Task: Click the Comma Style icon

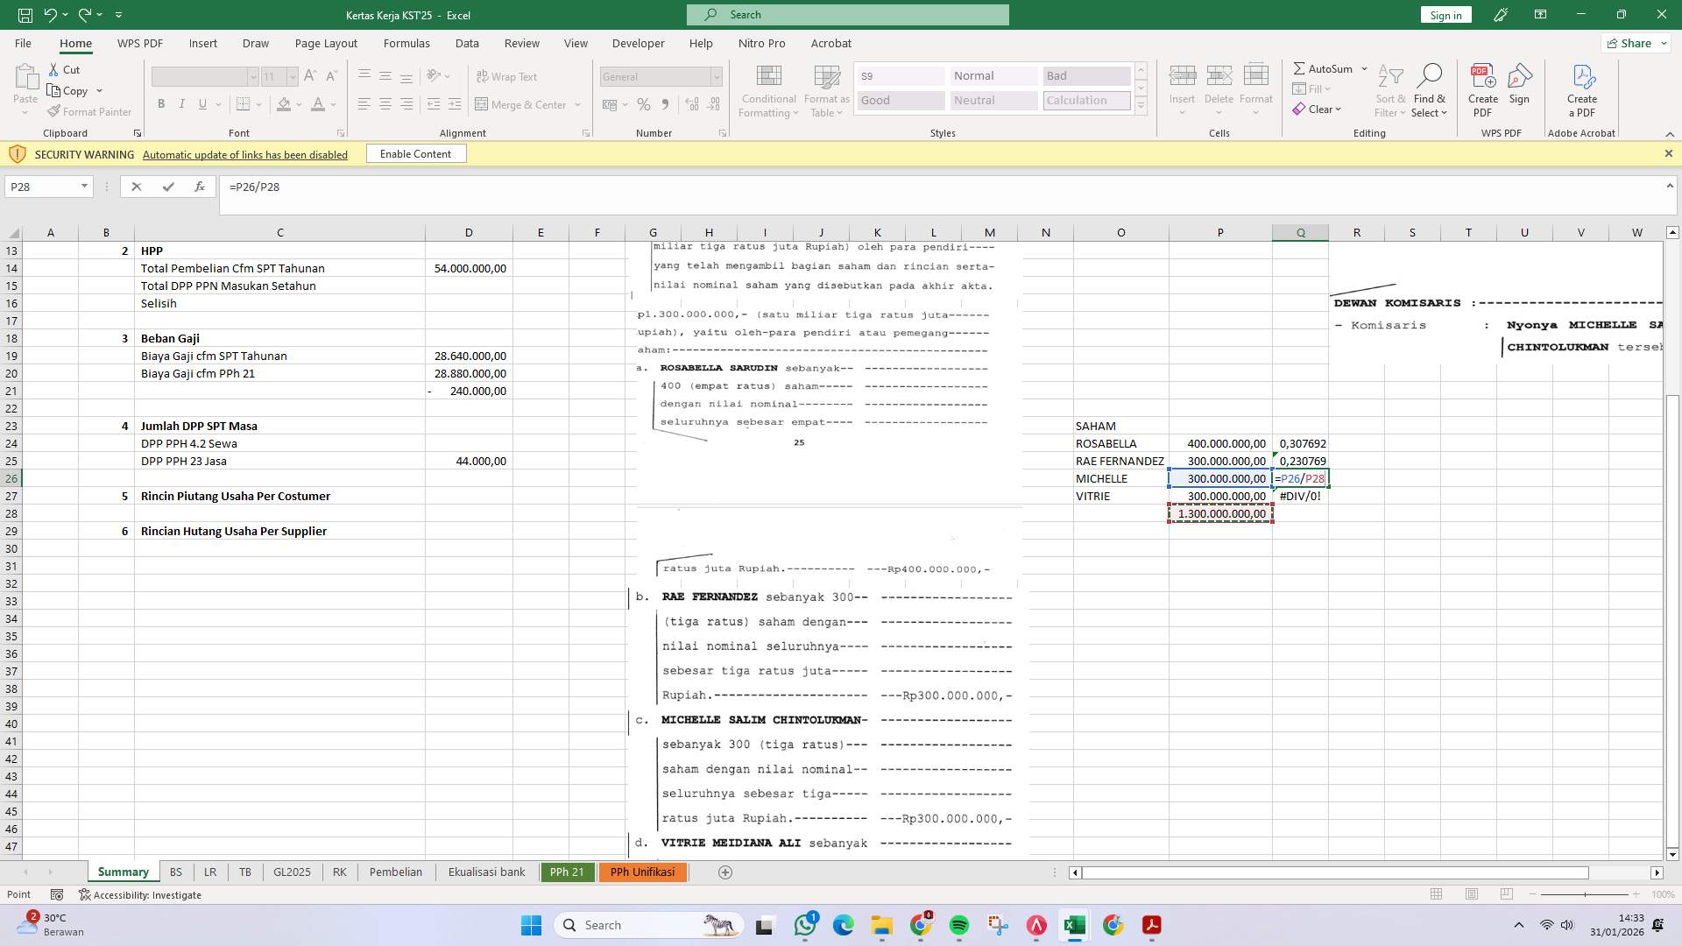Action: coord(666,104)
